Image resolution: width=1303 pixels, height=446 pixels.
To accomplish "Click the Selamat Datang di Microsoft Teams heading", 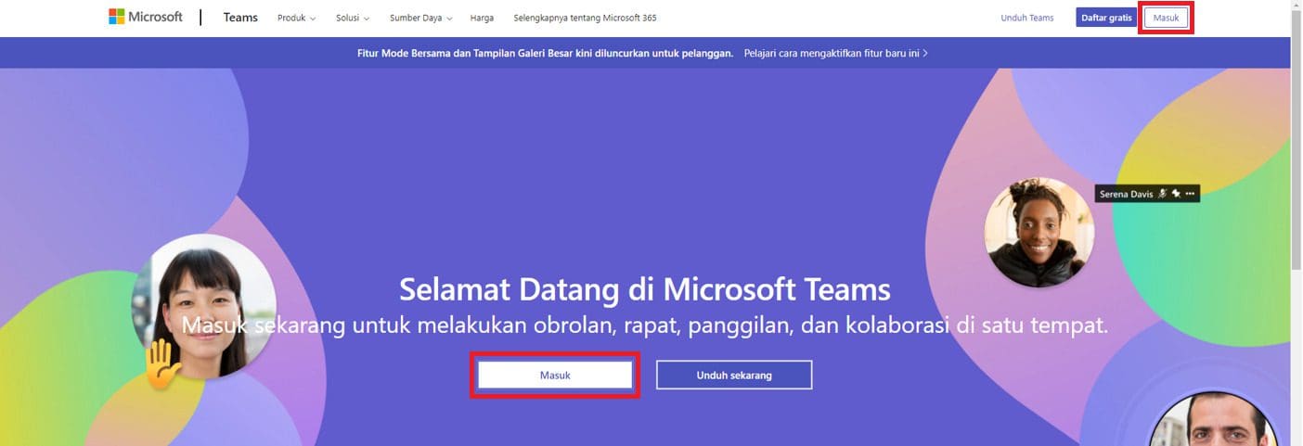I will click(645, 288).
